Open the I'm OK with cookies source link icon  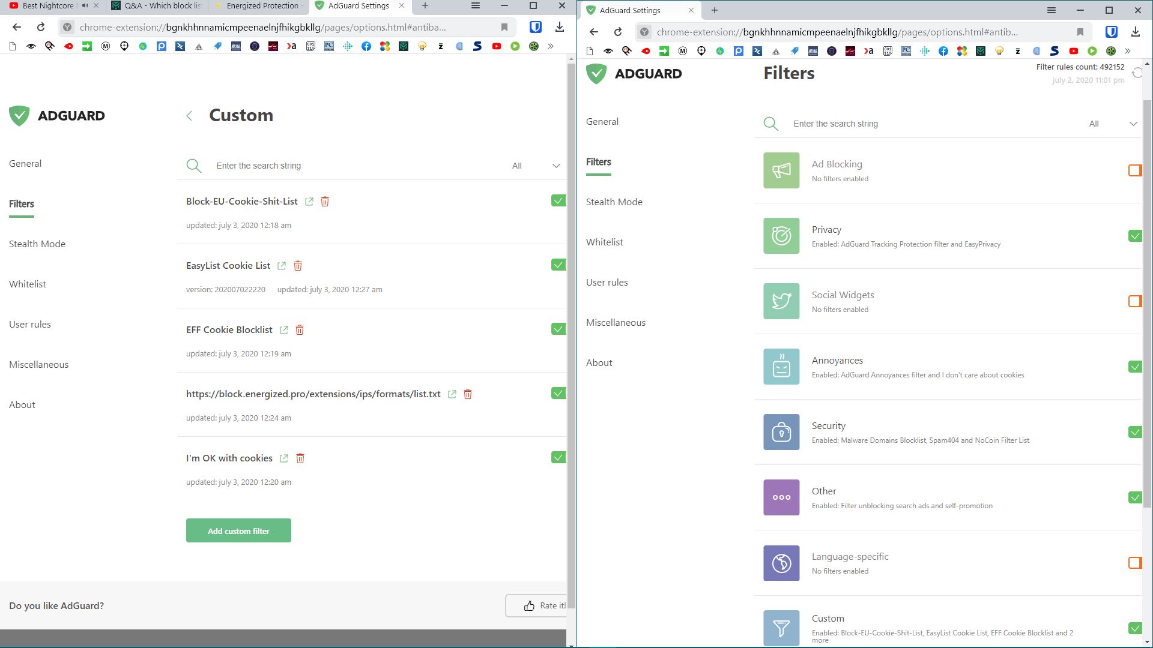pos(284,458)
